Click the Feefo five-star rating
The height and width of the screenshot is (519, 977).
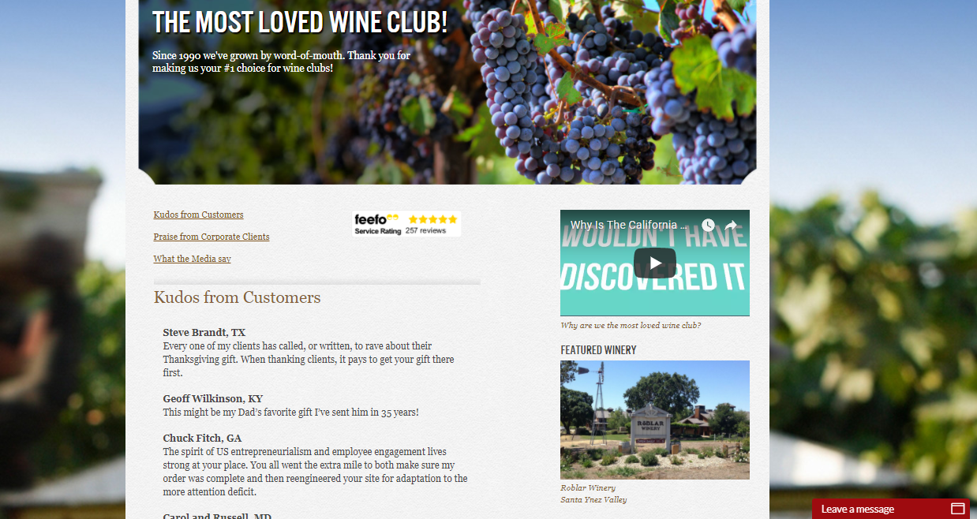tap(432, 219)
